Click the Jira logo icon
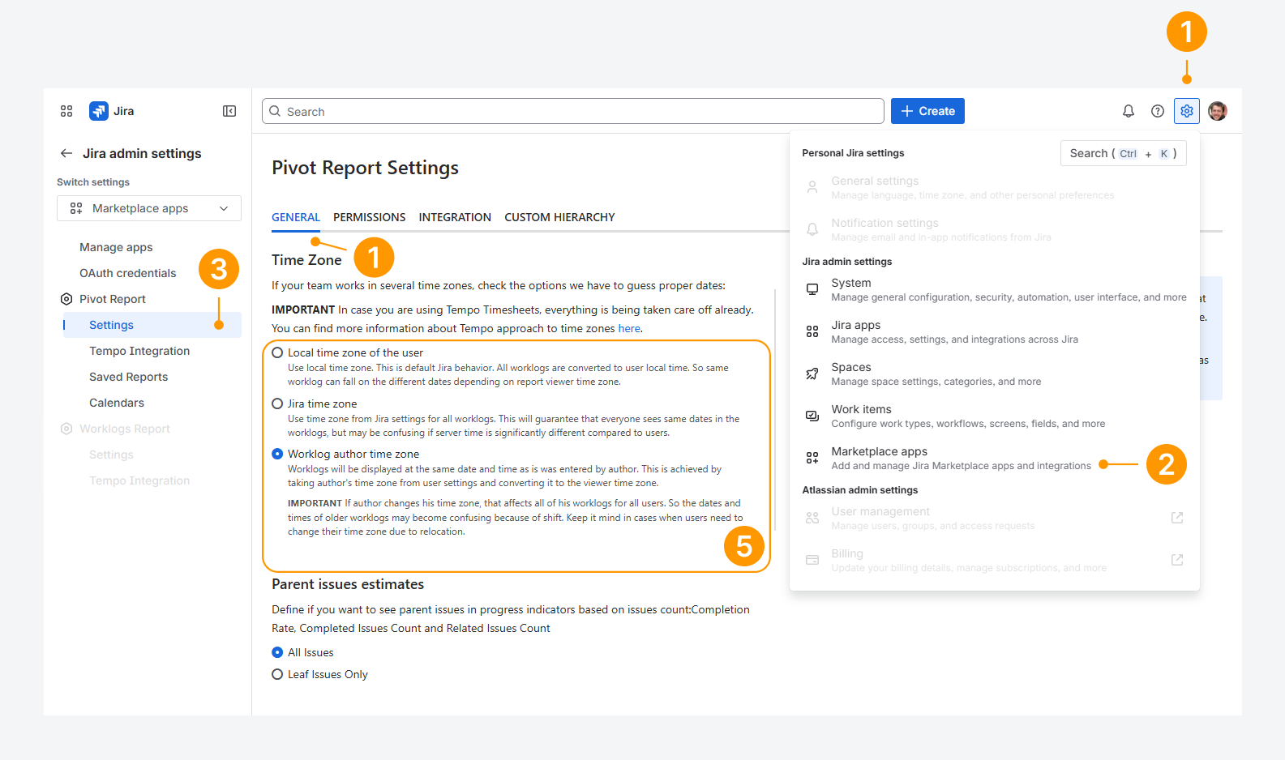The image size is (1285, 760). (x=99, y=111)
